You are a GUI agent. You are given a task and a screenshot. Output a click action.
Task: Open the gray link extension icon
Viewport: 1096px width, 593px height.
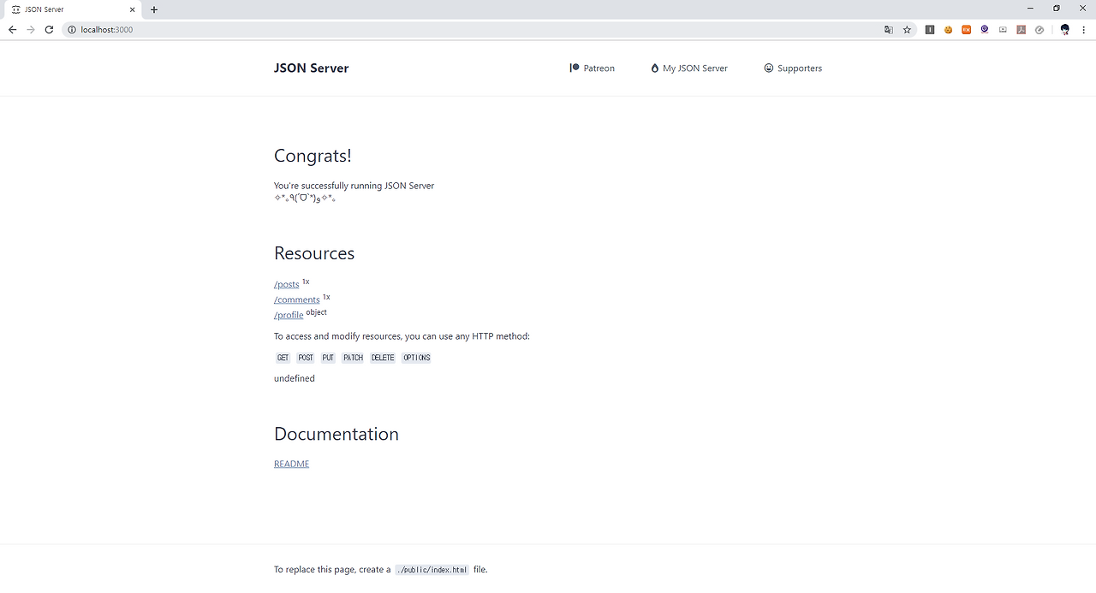(x=1039, y=29)
